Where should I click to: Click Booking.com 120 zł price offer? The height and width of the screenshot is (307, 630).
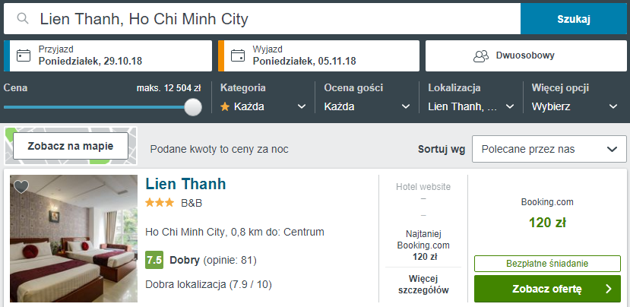(x=547, y=213)
